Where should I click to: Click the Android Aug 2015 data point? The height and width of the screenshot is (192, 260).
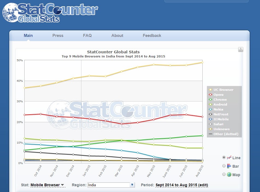[x=202, y=148]
